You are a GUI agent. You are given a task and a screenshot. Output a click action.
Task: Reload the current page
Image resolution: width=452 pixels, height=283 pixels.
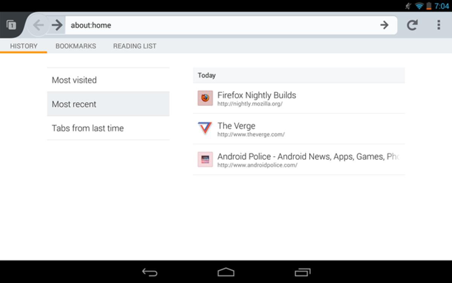412,25
